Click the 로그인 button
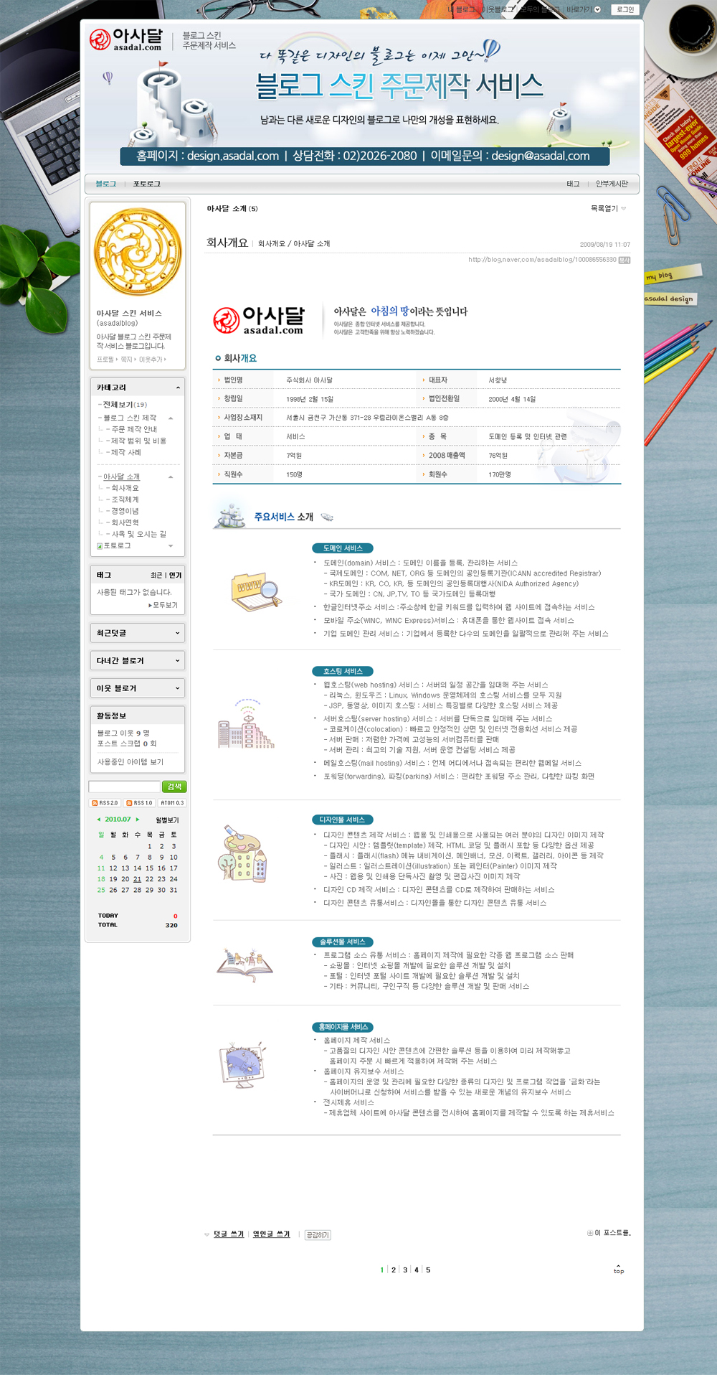The image size is (717, 1375). [625, 10]
